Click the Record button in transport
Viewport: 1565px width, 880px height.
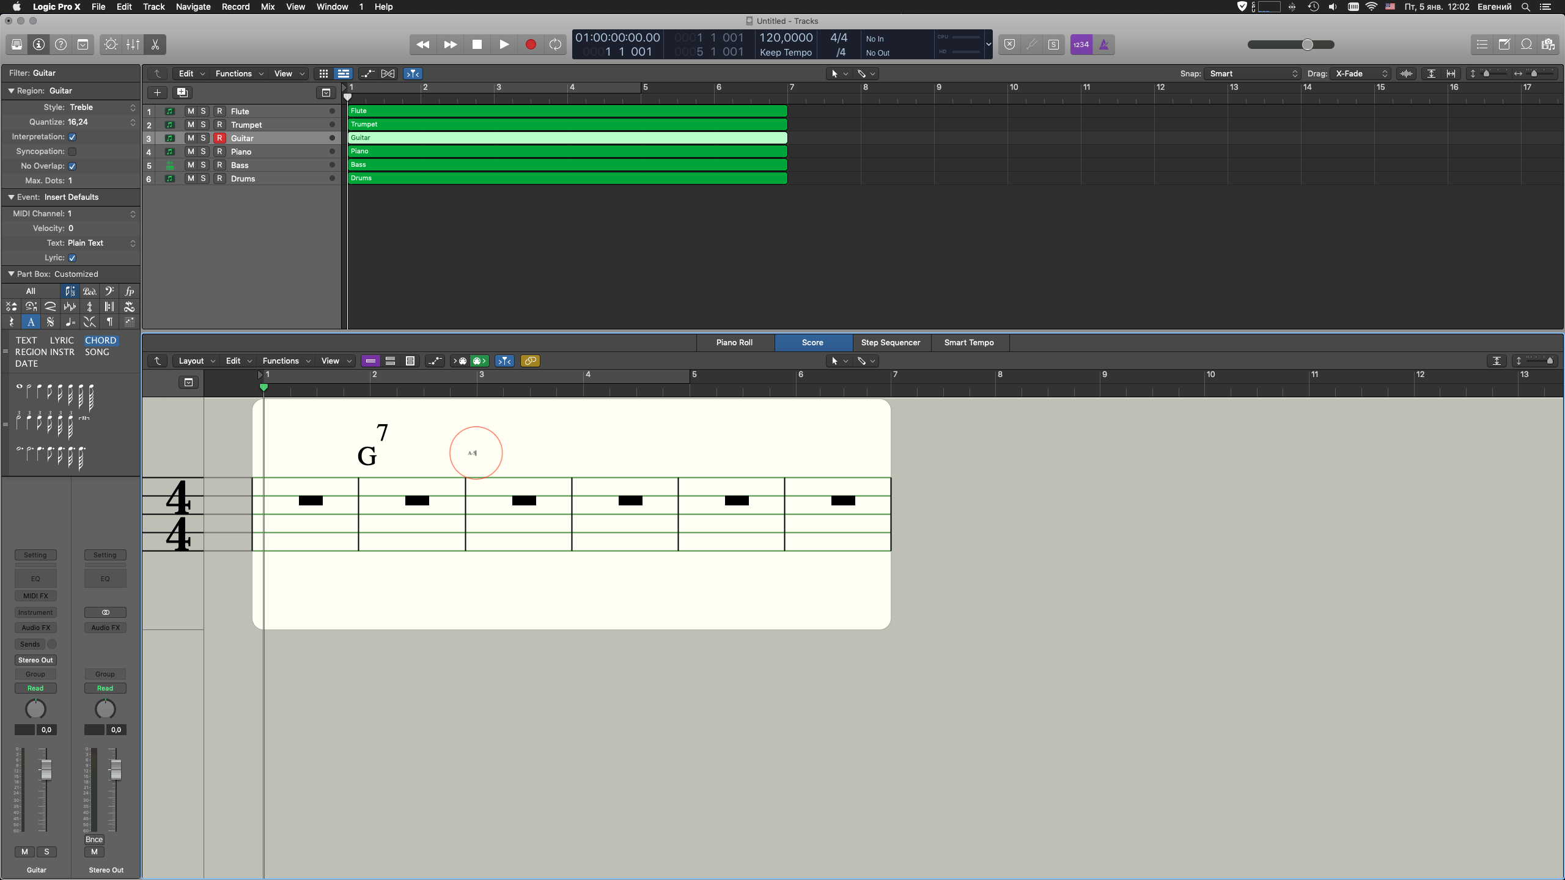[x=530, y=45]
